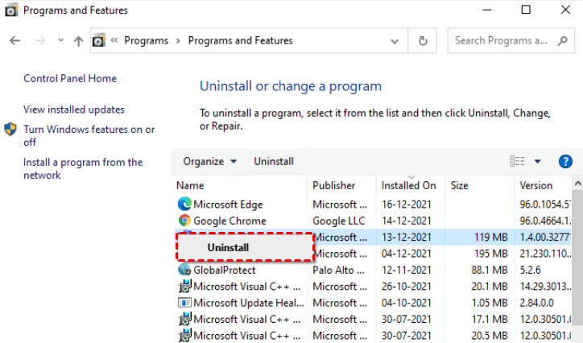Click version 5.2.6 cell
Viewport: 583px width, 343px height.
[x=530, y=270]
